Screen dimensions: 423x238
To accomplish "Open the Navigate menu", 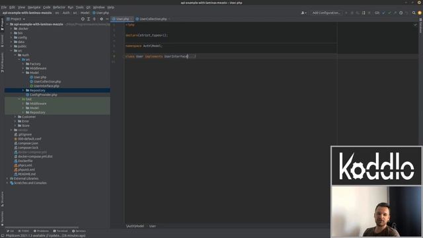I will (34, 7).
